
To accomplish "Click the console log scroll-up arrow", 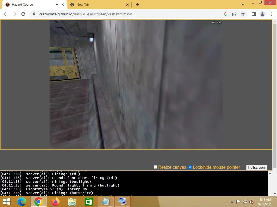I will tap(270, 173).
